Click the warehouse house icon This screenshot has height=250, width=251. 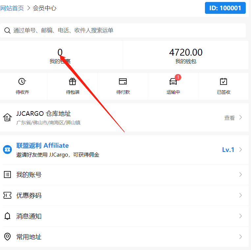(x=7, y=117)
